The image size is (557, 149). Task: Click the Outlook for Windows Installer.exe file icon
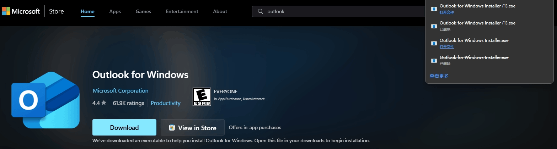click(x=434, y=43)
